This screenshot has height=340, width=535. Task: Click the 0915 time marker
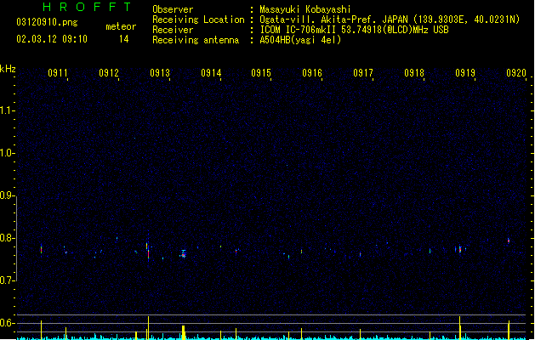[x=261, y=73]
